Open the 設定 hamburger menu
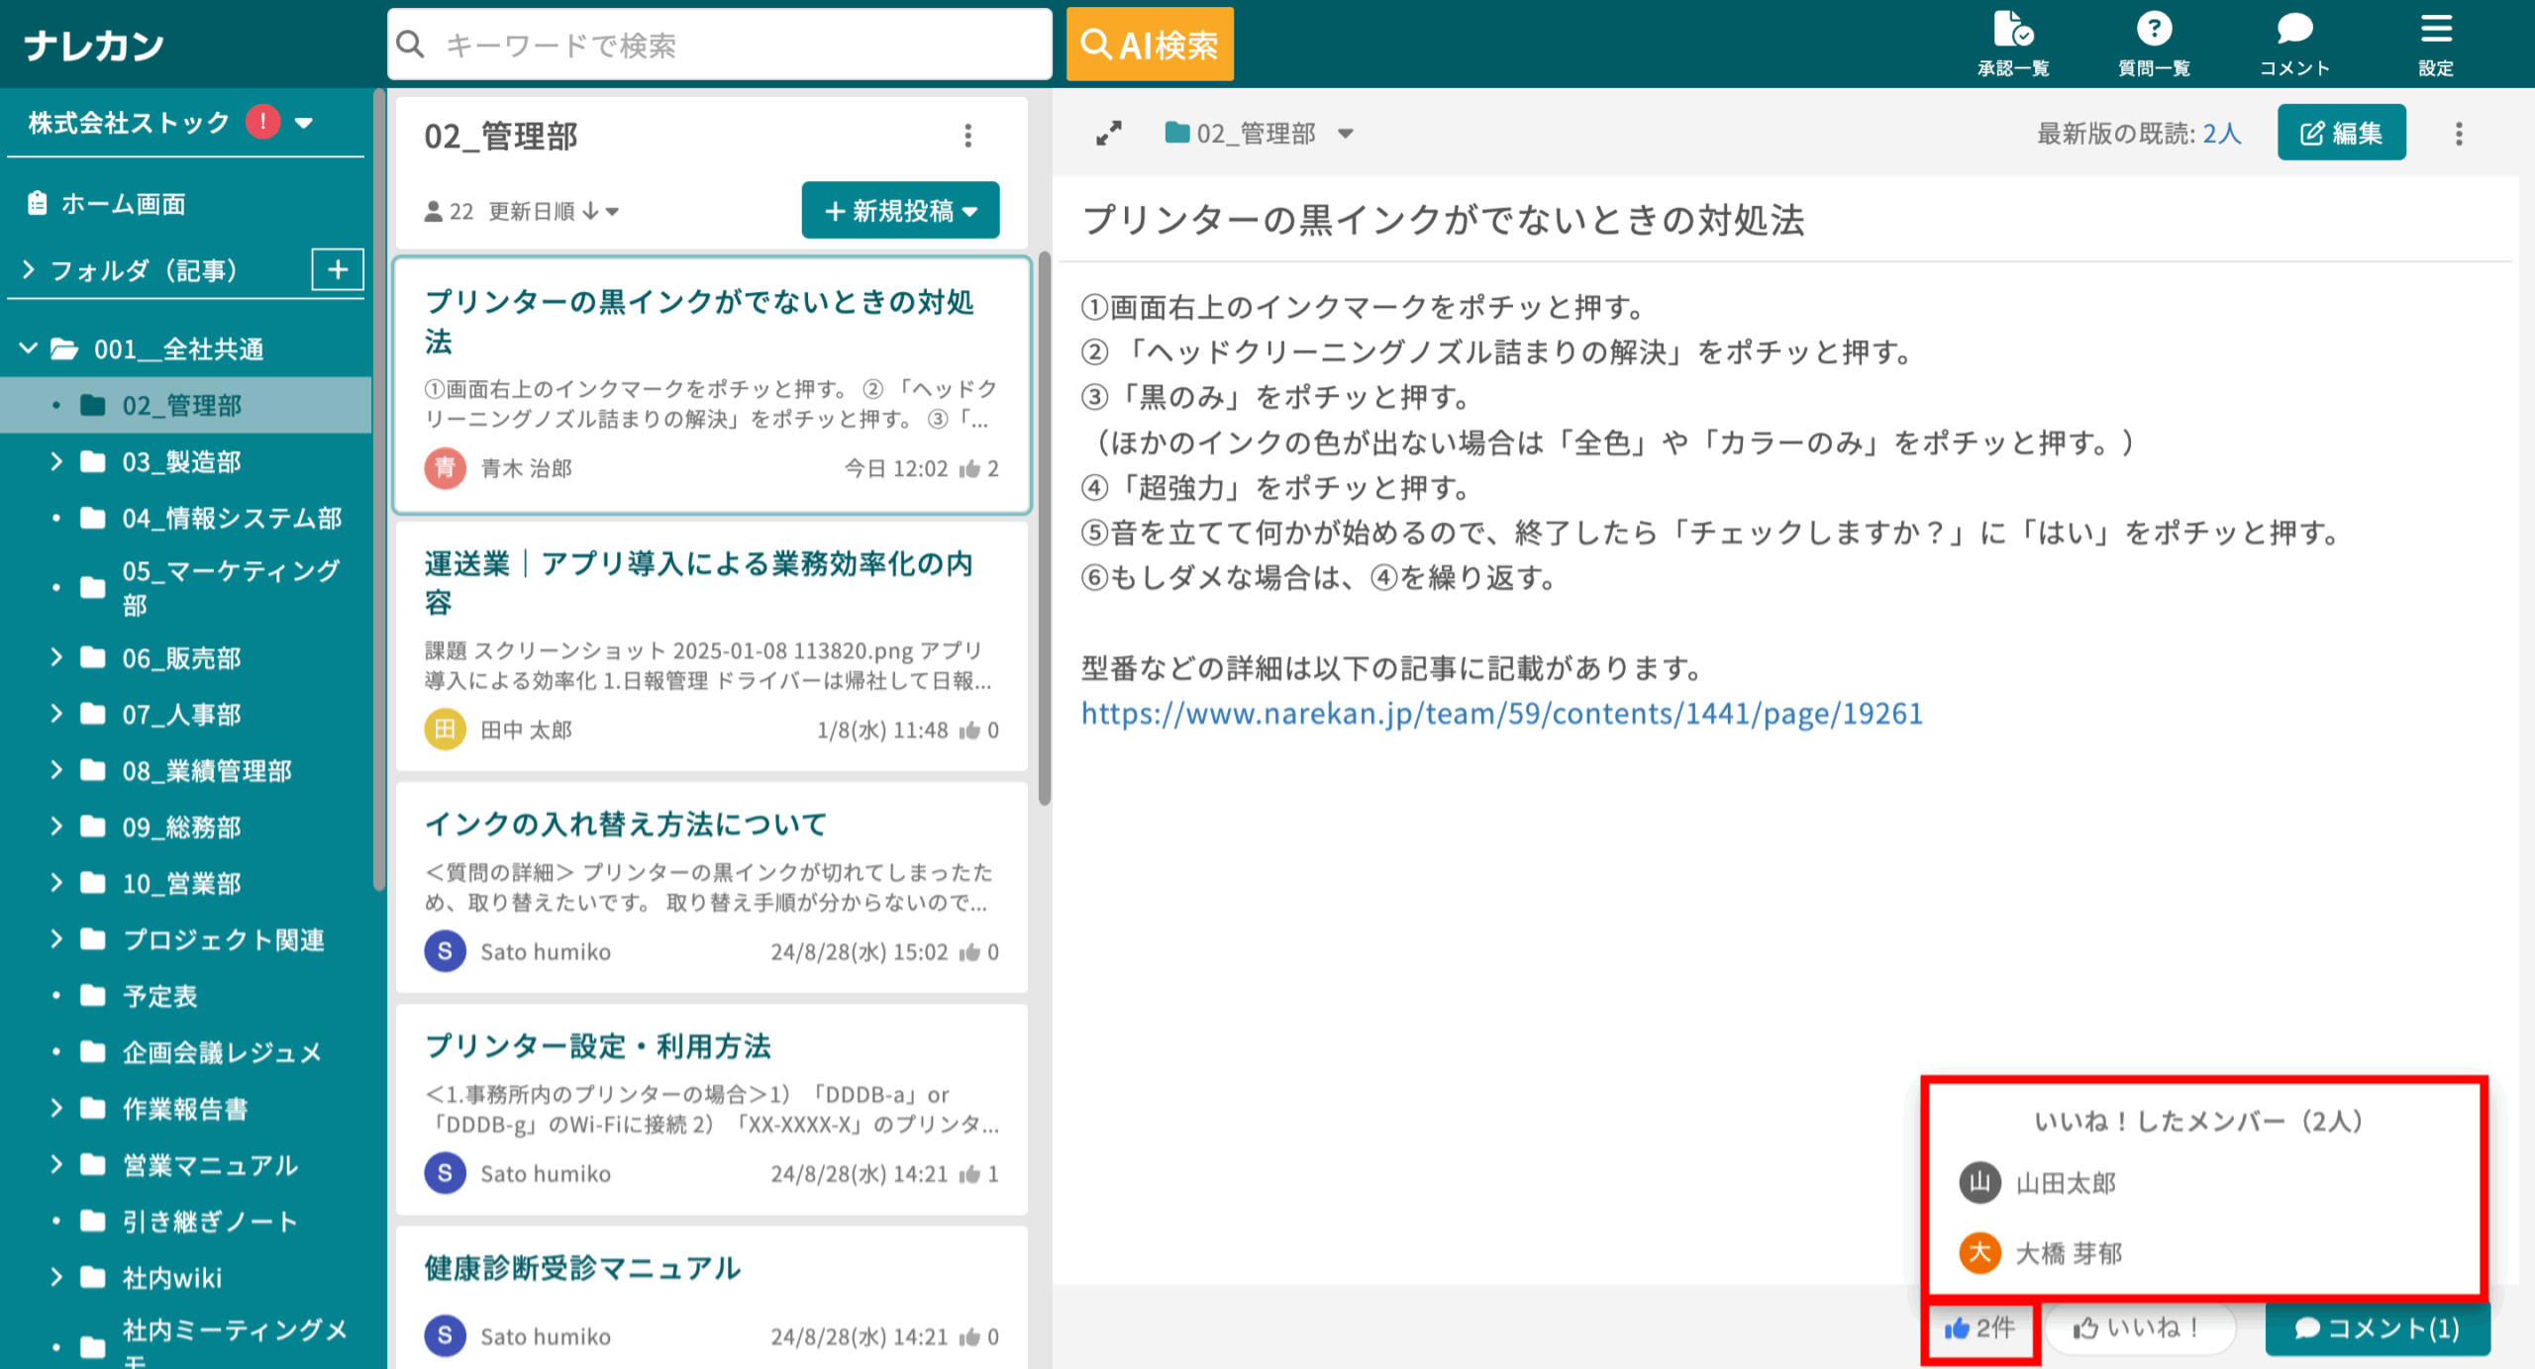The image size is (2535, 1369). (2436, 44)
